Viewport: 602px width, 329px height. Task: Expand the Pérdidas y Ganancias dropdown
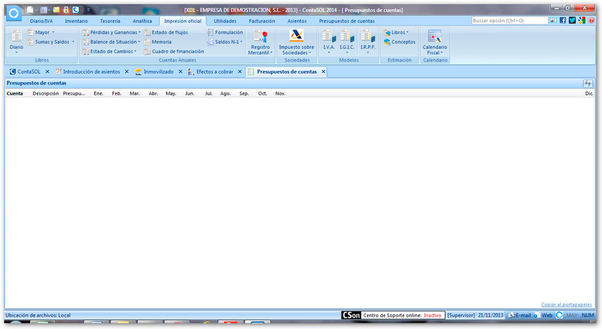(139, 32)
